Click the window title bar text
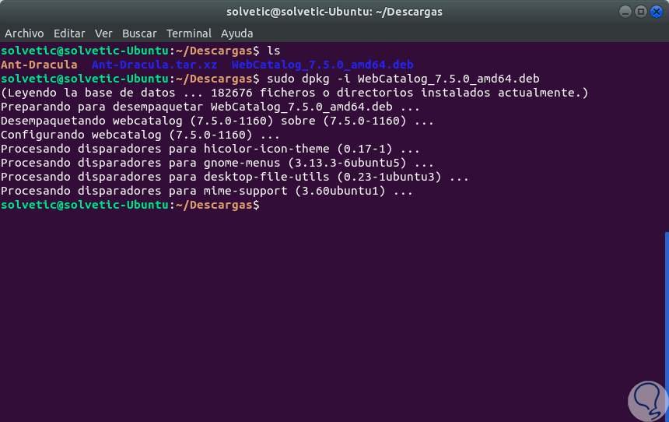Image resolution: width=669 pixels, height=422 pixels. click(334, 12)
